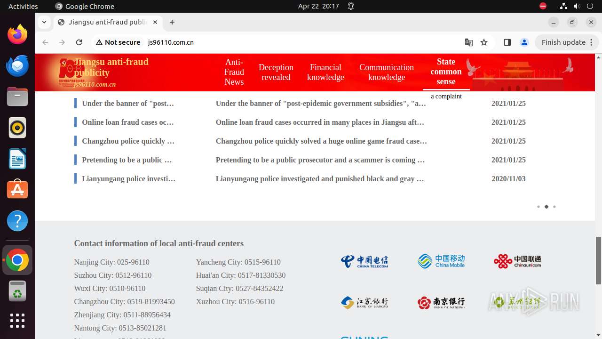Image resolution: width=602 pixels, height=339 pixels.
Task: Select the second carousel page dot
Action: click(546, 207)
